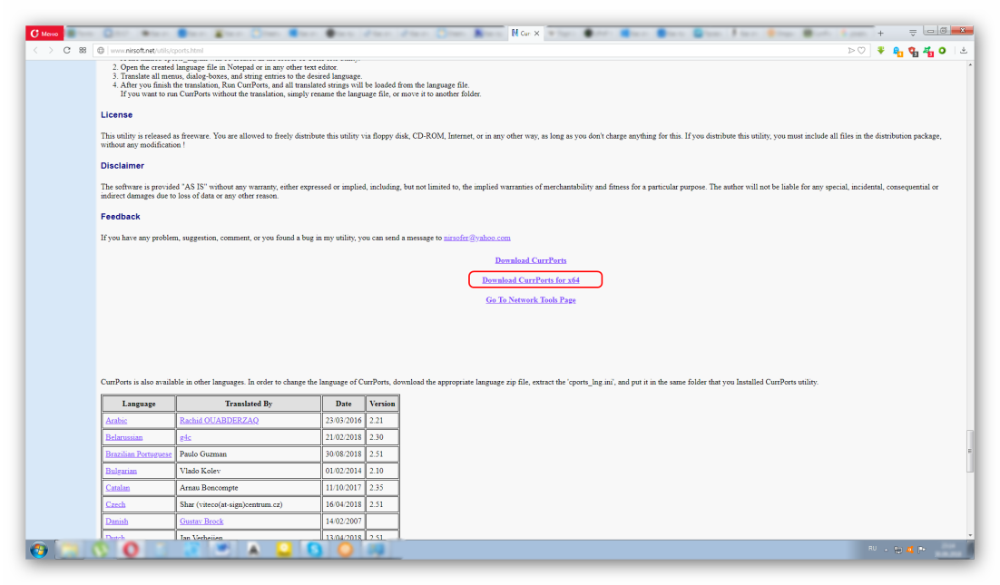The height and width of the screenshot is (585, 1000).
Task: Open the Opera downloads icon
Action: [x=964, y=51]
